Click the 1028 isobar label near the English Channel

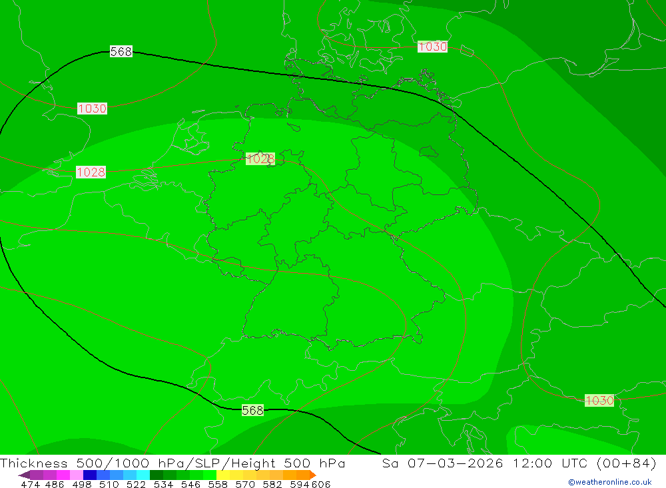coord(91,172)
